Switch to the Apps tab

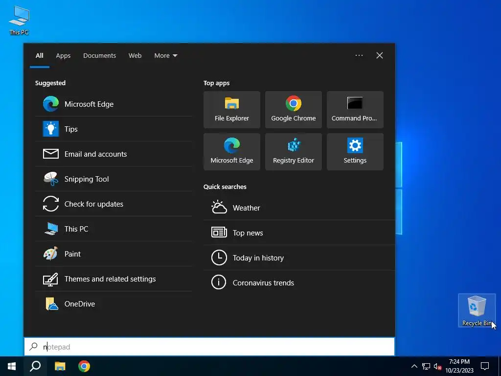click(63, 56)
